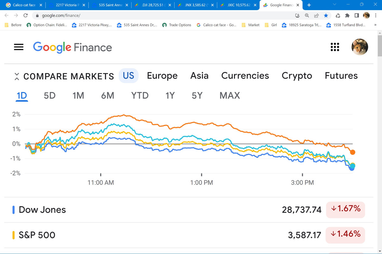Screen dimensions: 382x254
Task: Open Chrome profile avatar in toolbar
Action: click(366, 15)
